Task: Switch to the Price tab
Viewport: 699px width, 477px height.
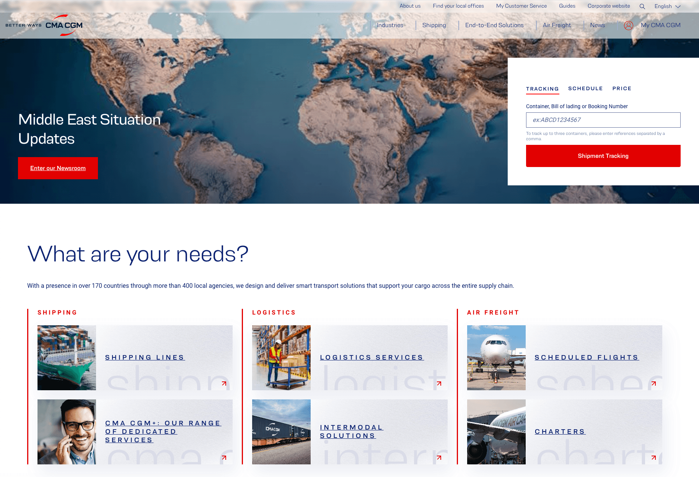Action: coord(622,88)
